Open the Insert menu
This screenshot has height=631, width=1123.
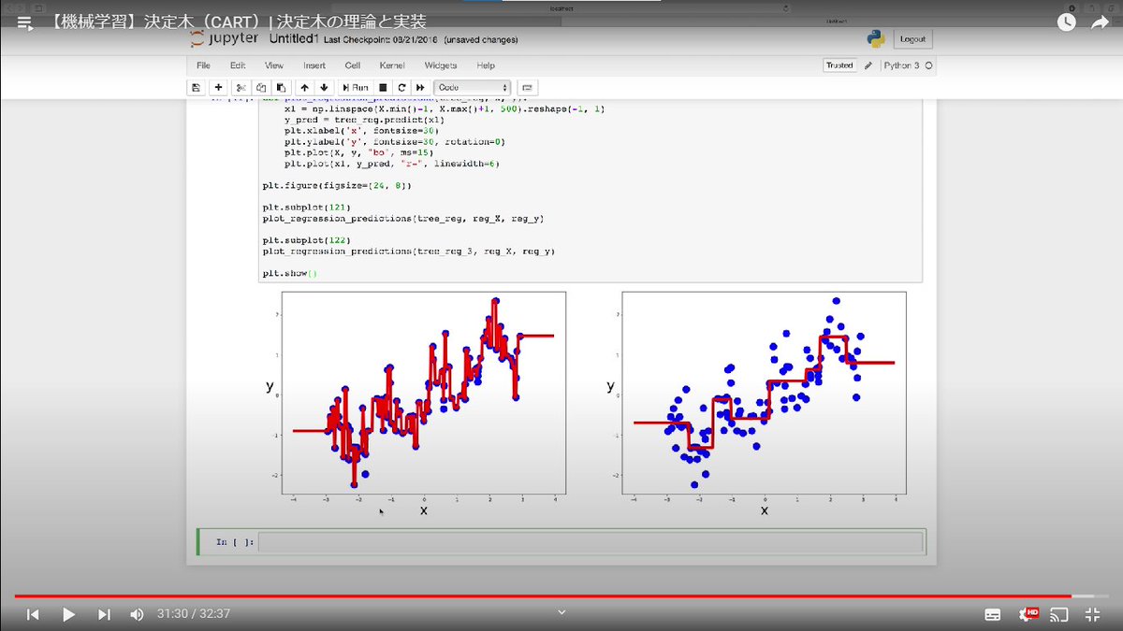coord(314,65)
